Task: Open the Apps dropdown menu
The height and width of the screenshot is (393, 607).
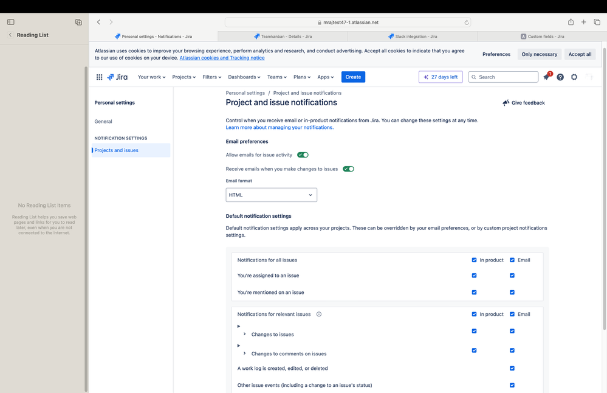Action: click(326, 77)
